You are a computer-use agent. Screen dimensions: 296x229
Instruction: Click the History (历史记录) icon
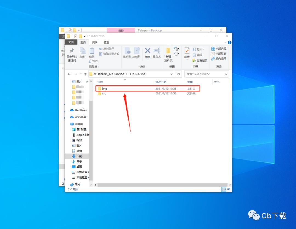click(x=194, y=61)
